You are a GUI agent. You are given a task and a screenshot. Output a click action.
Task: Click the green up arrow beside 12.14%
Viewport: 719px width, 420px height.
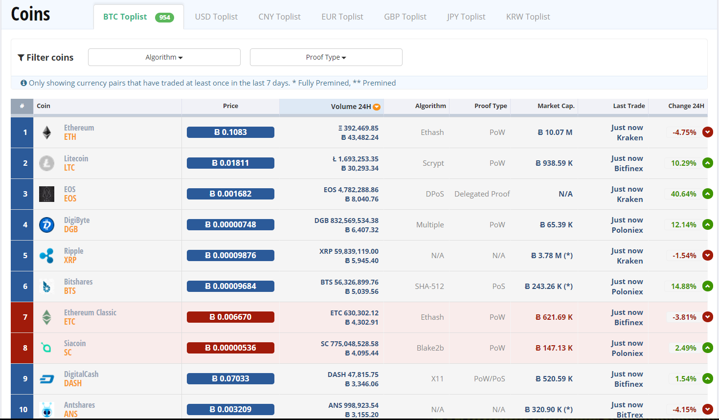708,224
